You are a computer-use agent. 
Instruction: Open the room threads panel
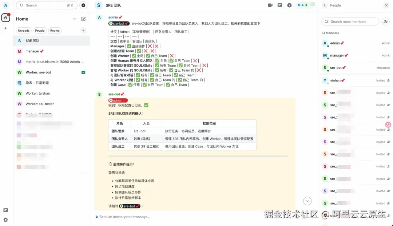(x=279, y=5)
